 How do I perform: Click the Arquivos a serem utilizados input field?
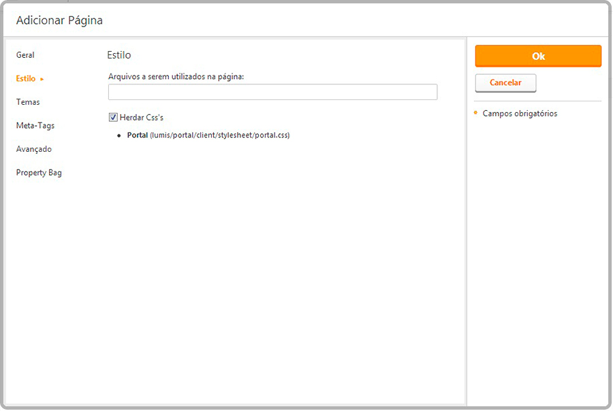tap(272, 92)
